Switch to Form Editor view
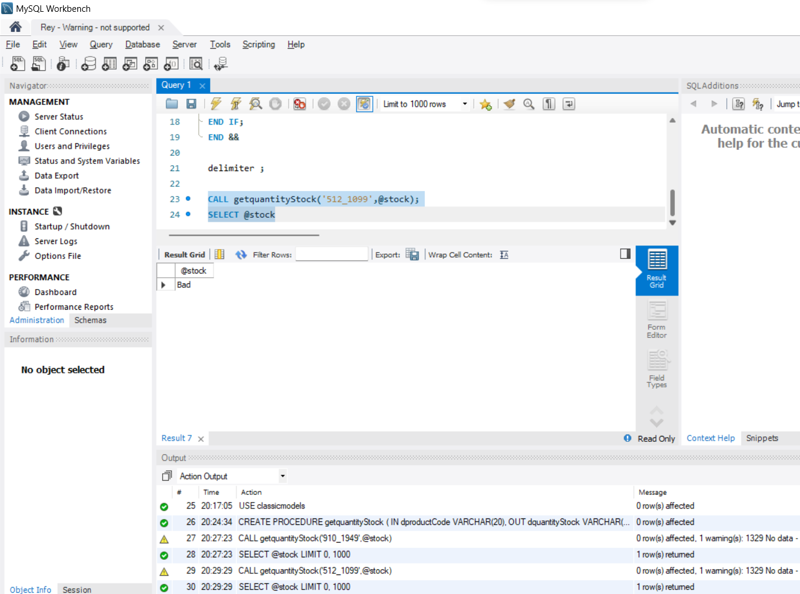800x594 pixels. point(657,320)
